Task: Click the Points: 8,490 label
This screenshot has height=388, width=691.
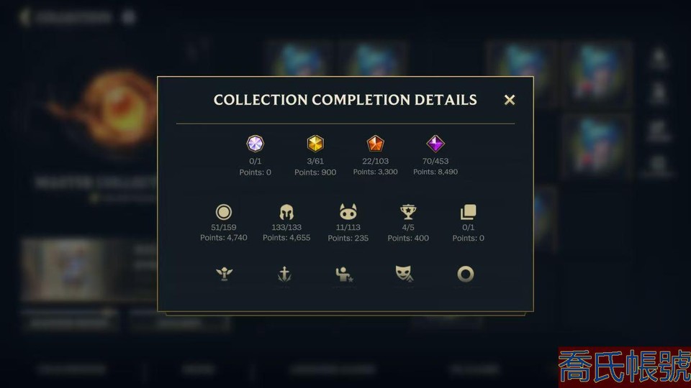Action: 435,172
